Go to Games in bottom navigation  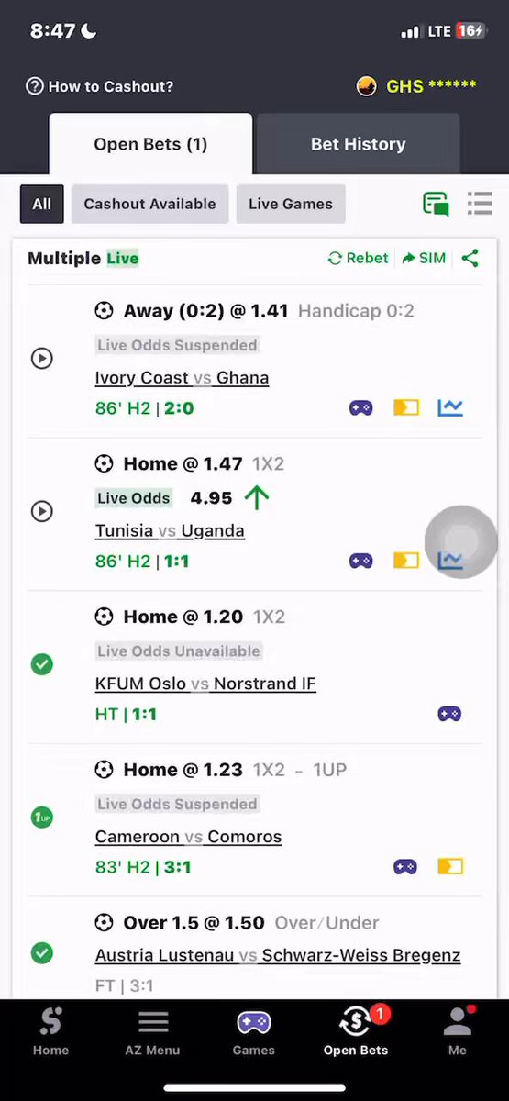coord(254,1032)
